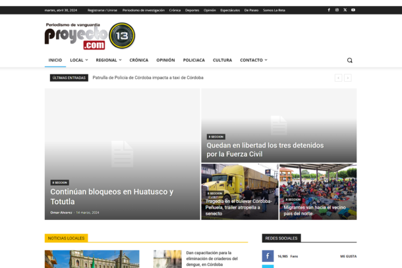The image size is (402, 268).
Task: Click the Facebook square in Redes Sociales
Action: pos(268,256)
